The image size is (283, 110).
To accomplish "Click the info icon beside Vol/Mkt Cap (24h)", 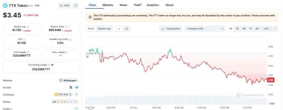I will point(70,39).
